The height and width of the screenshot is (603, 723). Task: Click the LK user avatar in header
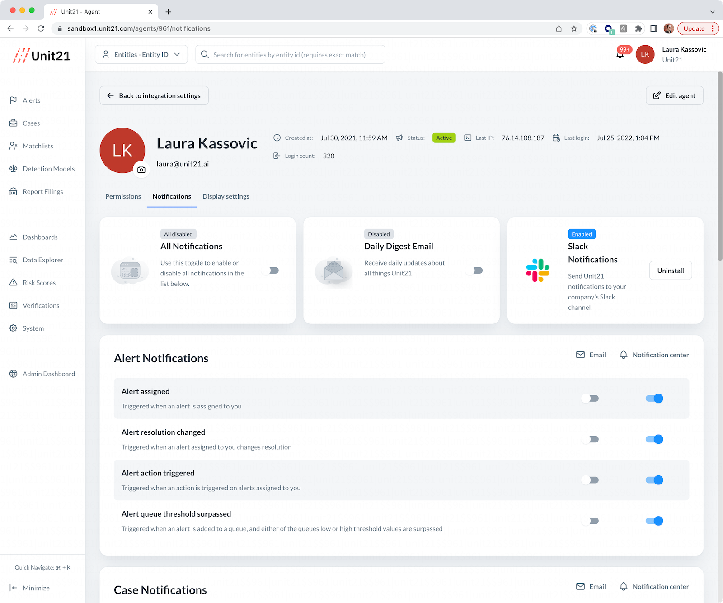tap(645, 54)
